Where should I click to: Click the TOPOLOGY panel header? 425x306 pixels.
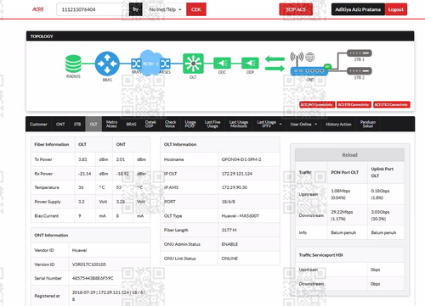click(x=220, y=36)
